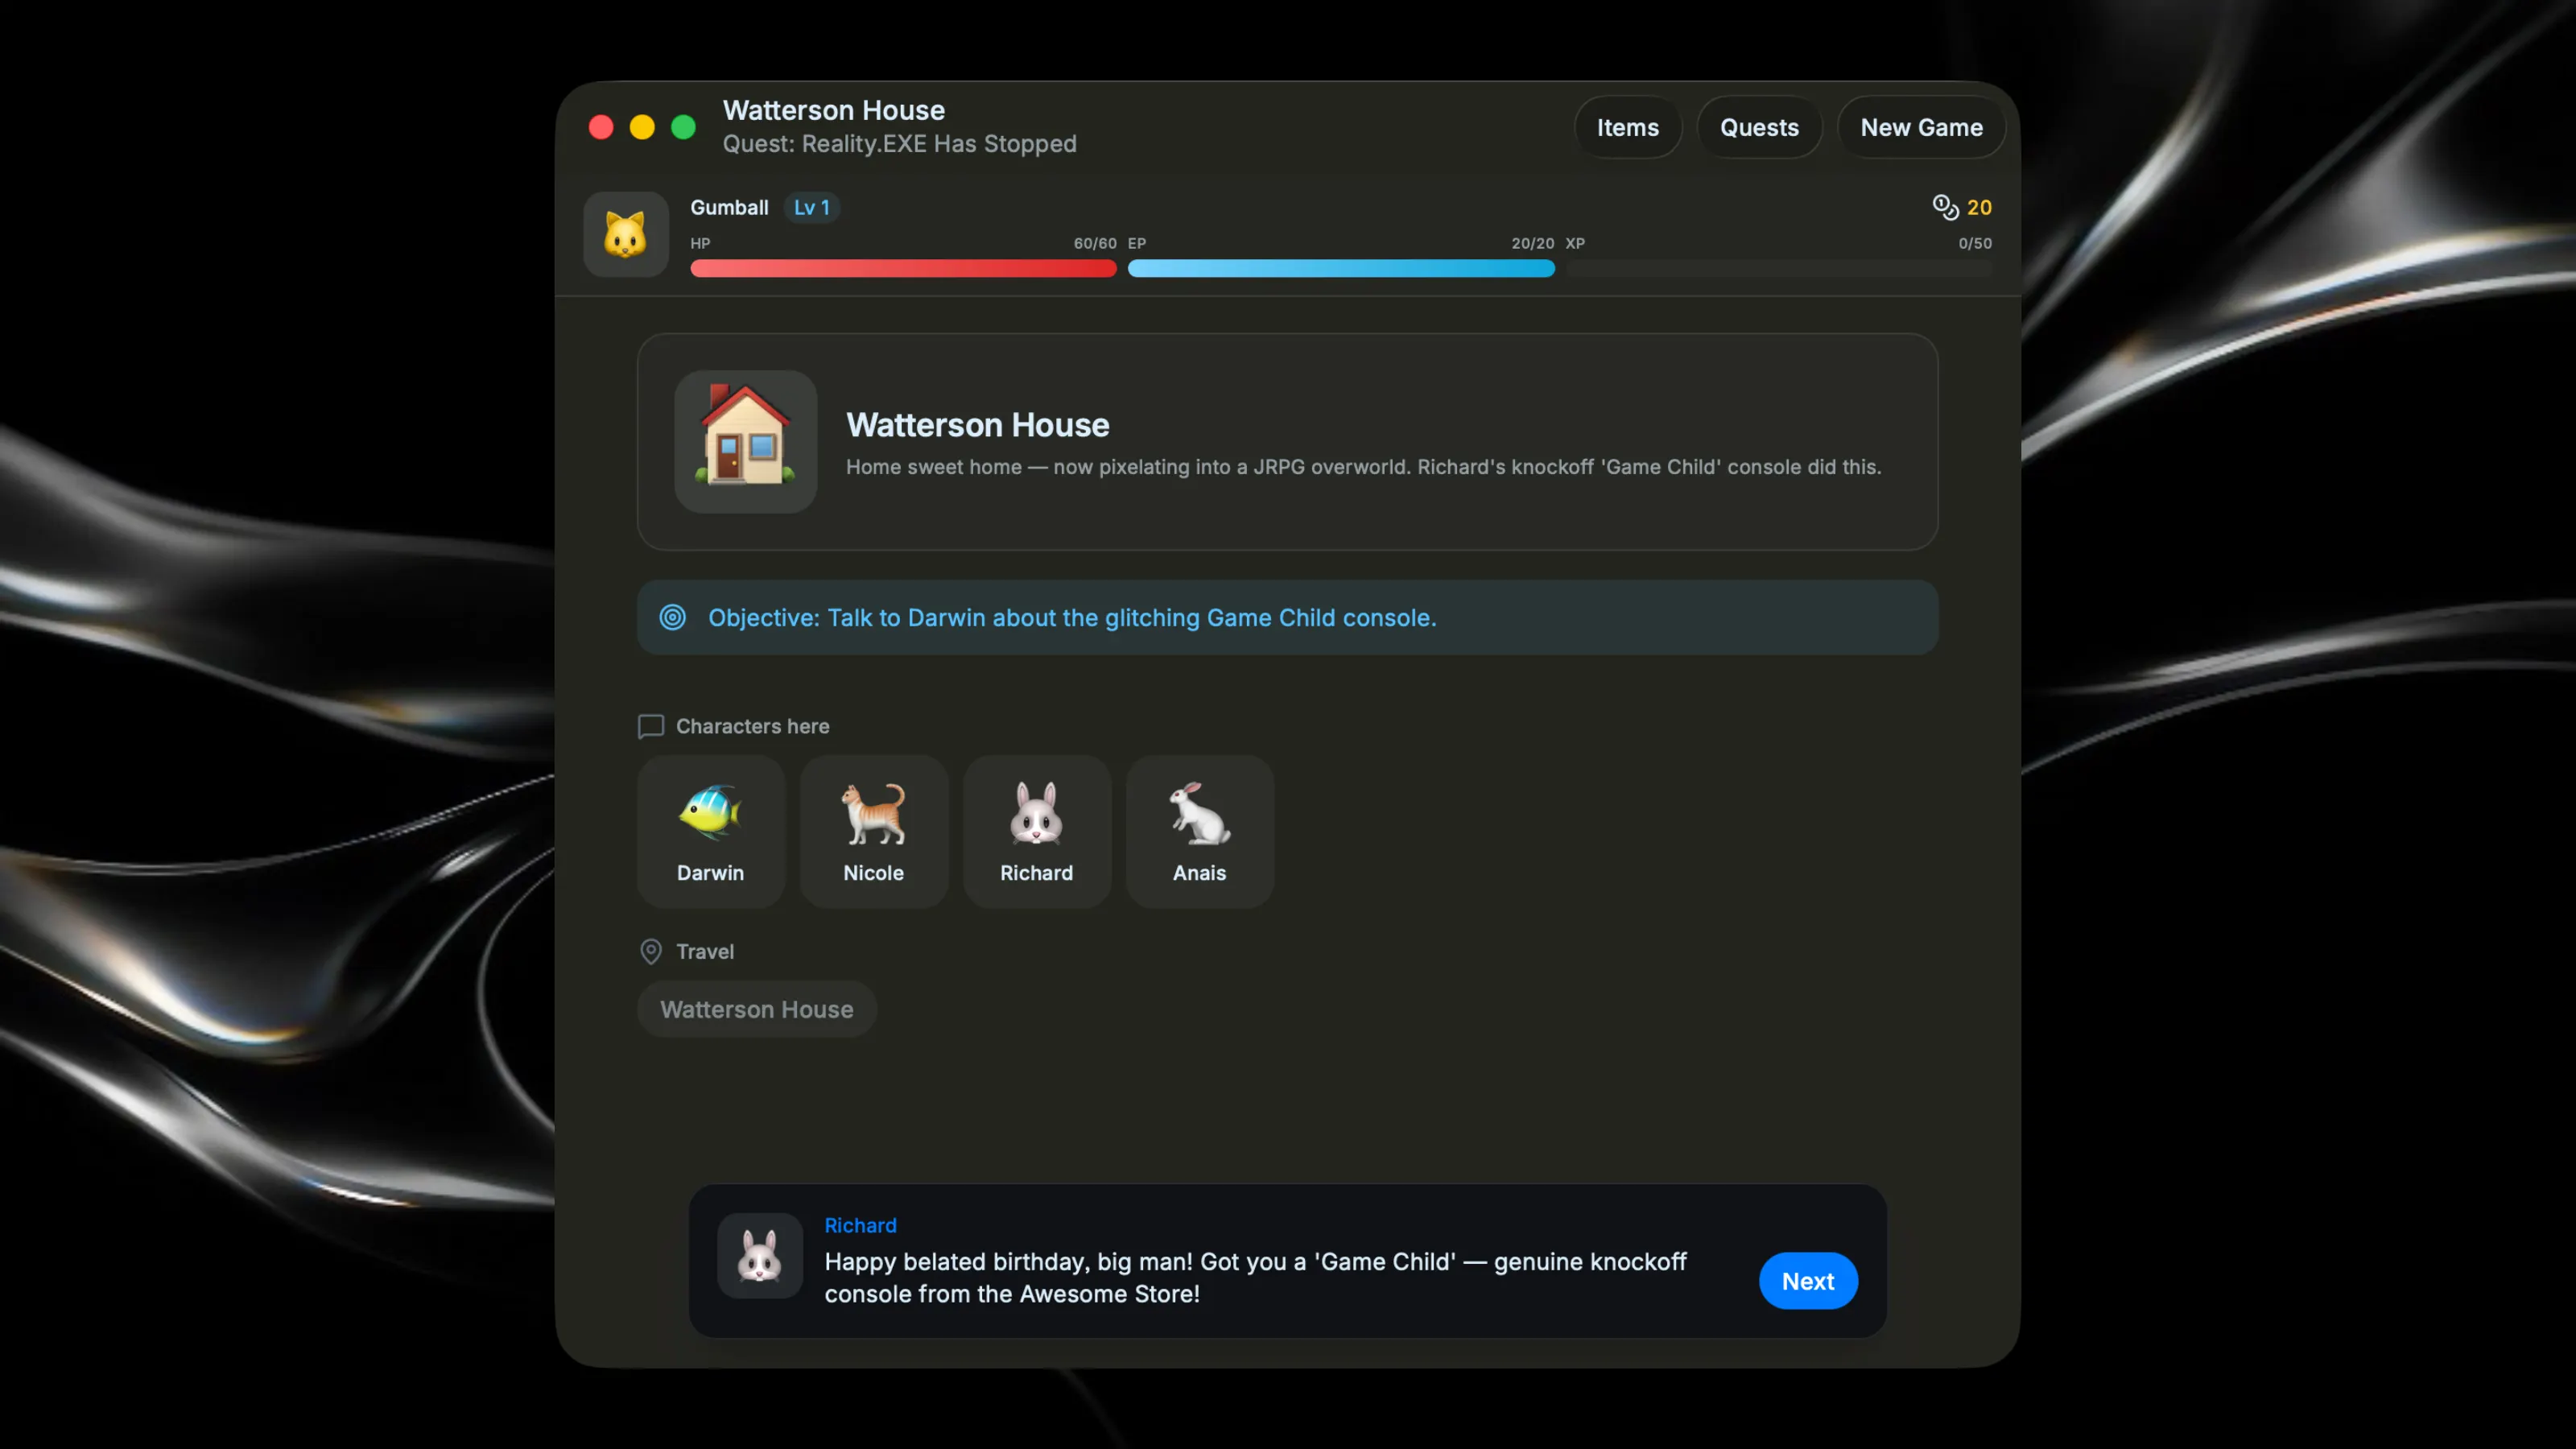The height and width of the screenshot is (1449, 2576).
Task: Talk to Darwin the fish character
Action: pyautogui.click(x=711, y=831)
